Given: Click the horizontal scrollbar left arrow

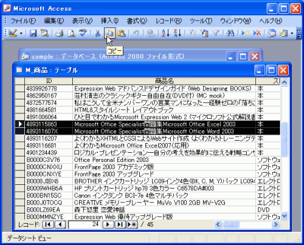Looking at the screenshot, I should [218, 224].
